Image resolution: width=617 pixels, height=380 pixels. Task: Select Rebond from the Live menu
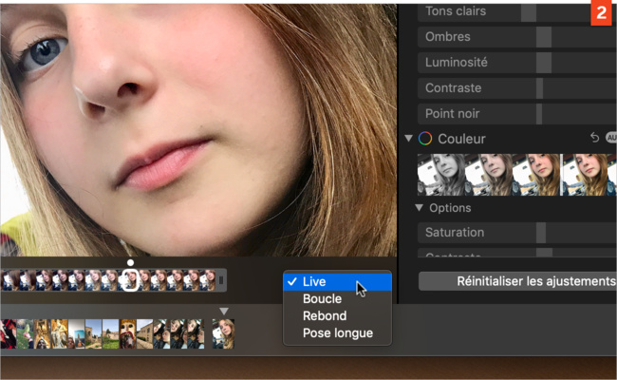pyautogui.click(x=337, y=315)
